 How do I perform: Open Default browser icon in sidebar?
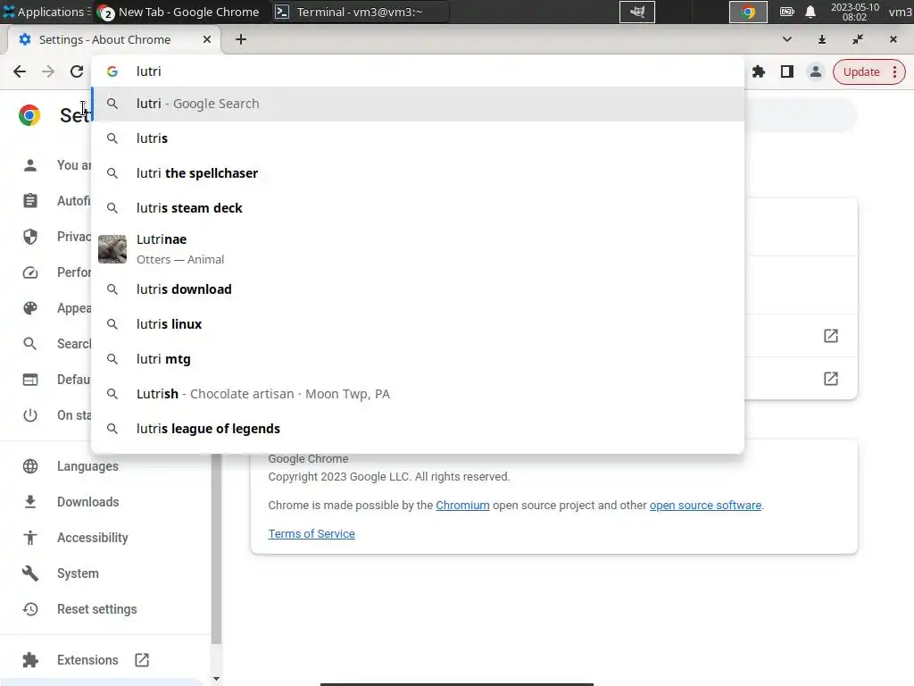click(x=30, y=379)
